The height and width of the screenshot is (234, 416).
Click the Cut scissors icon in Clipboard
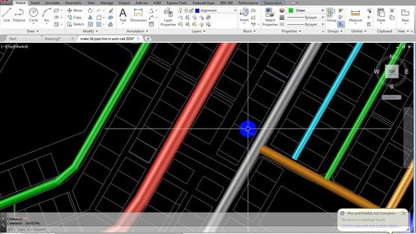tap(392, 10)
